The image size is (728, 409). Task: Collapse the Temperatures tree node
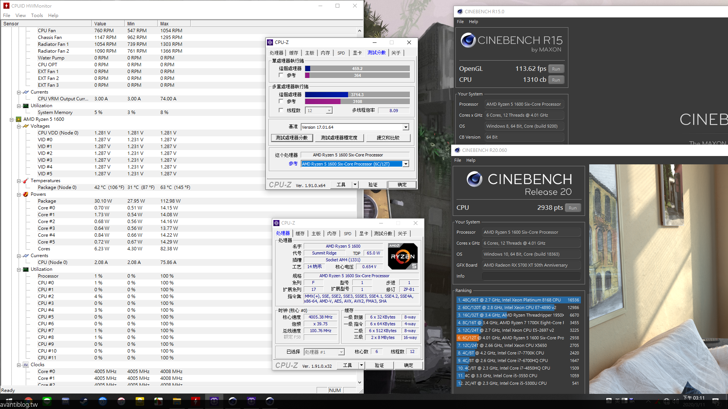[19, 181]
